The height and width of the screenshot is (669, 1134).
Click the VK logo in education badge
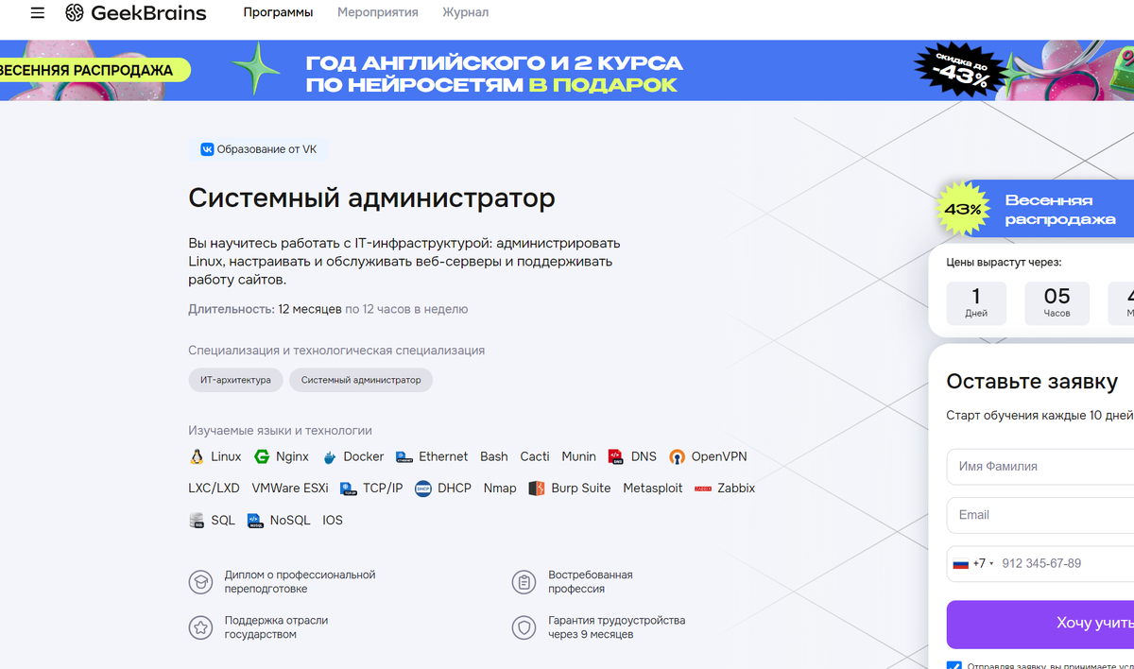207,149
